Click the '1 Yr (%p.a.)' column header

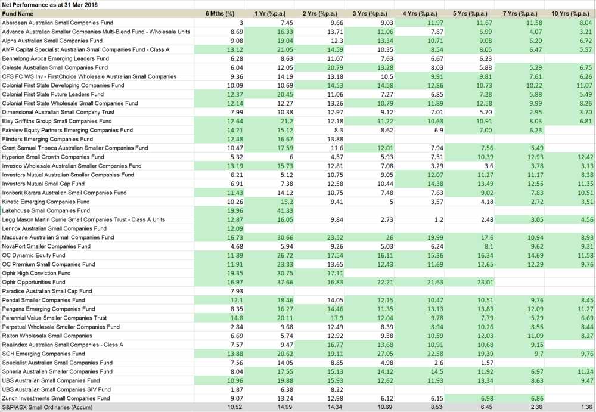tap(270, 14)
